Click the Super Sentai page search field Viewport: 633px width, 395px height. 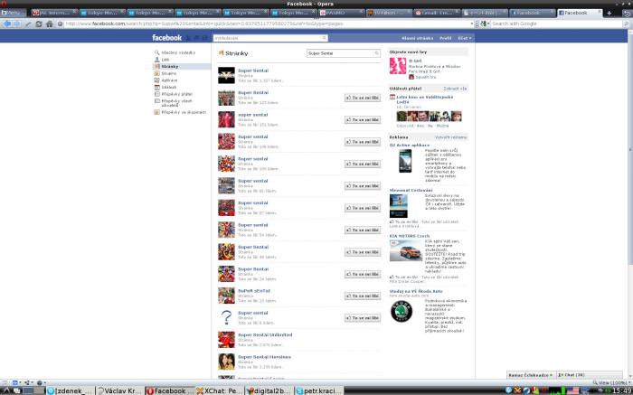point(343,53)
